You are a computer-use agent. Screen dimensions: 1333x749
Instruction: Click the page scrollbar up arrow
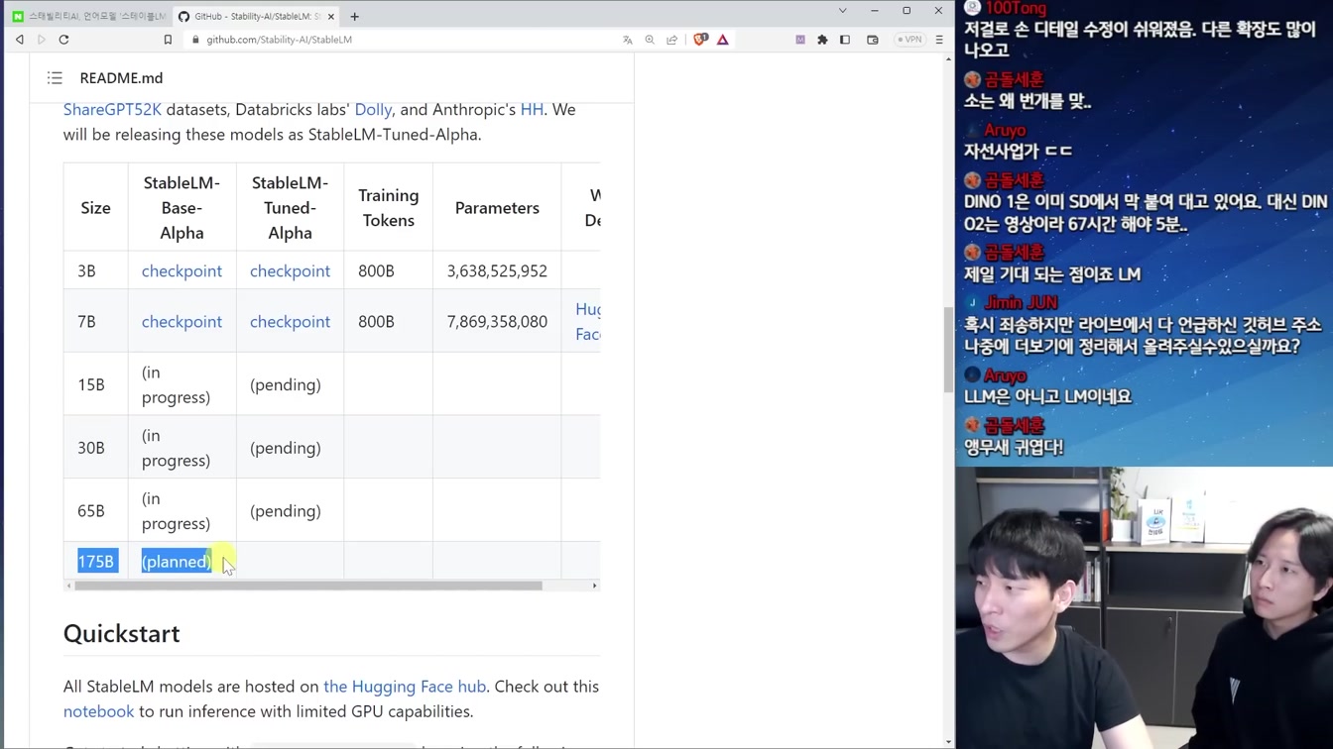(x=948, y=59)
